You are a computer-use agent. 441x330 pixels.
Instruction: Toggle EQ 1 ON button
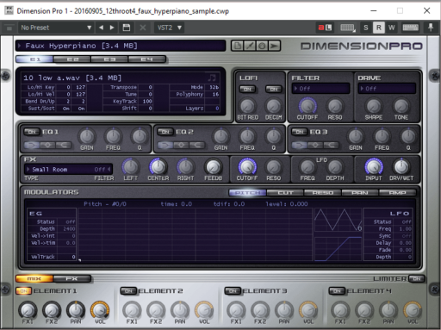32,132
